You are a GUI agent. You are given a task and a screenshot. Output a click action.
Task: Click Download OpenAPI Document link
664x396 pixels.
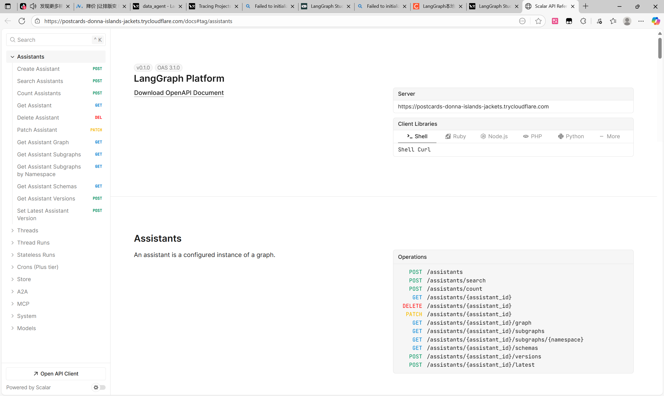(x=179, y=93)
